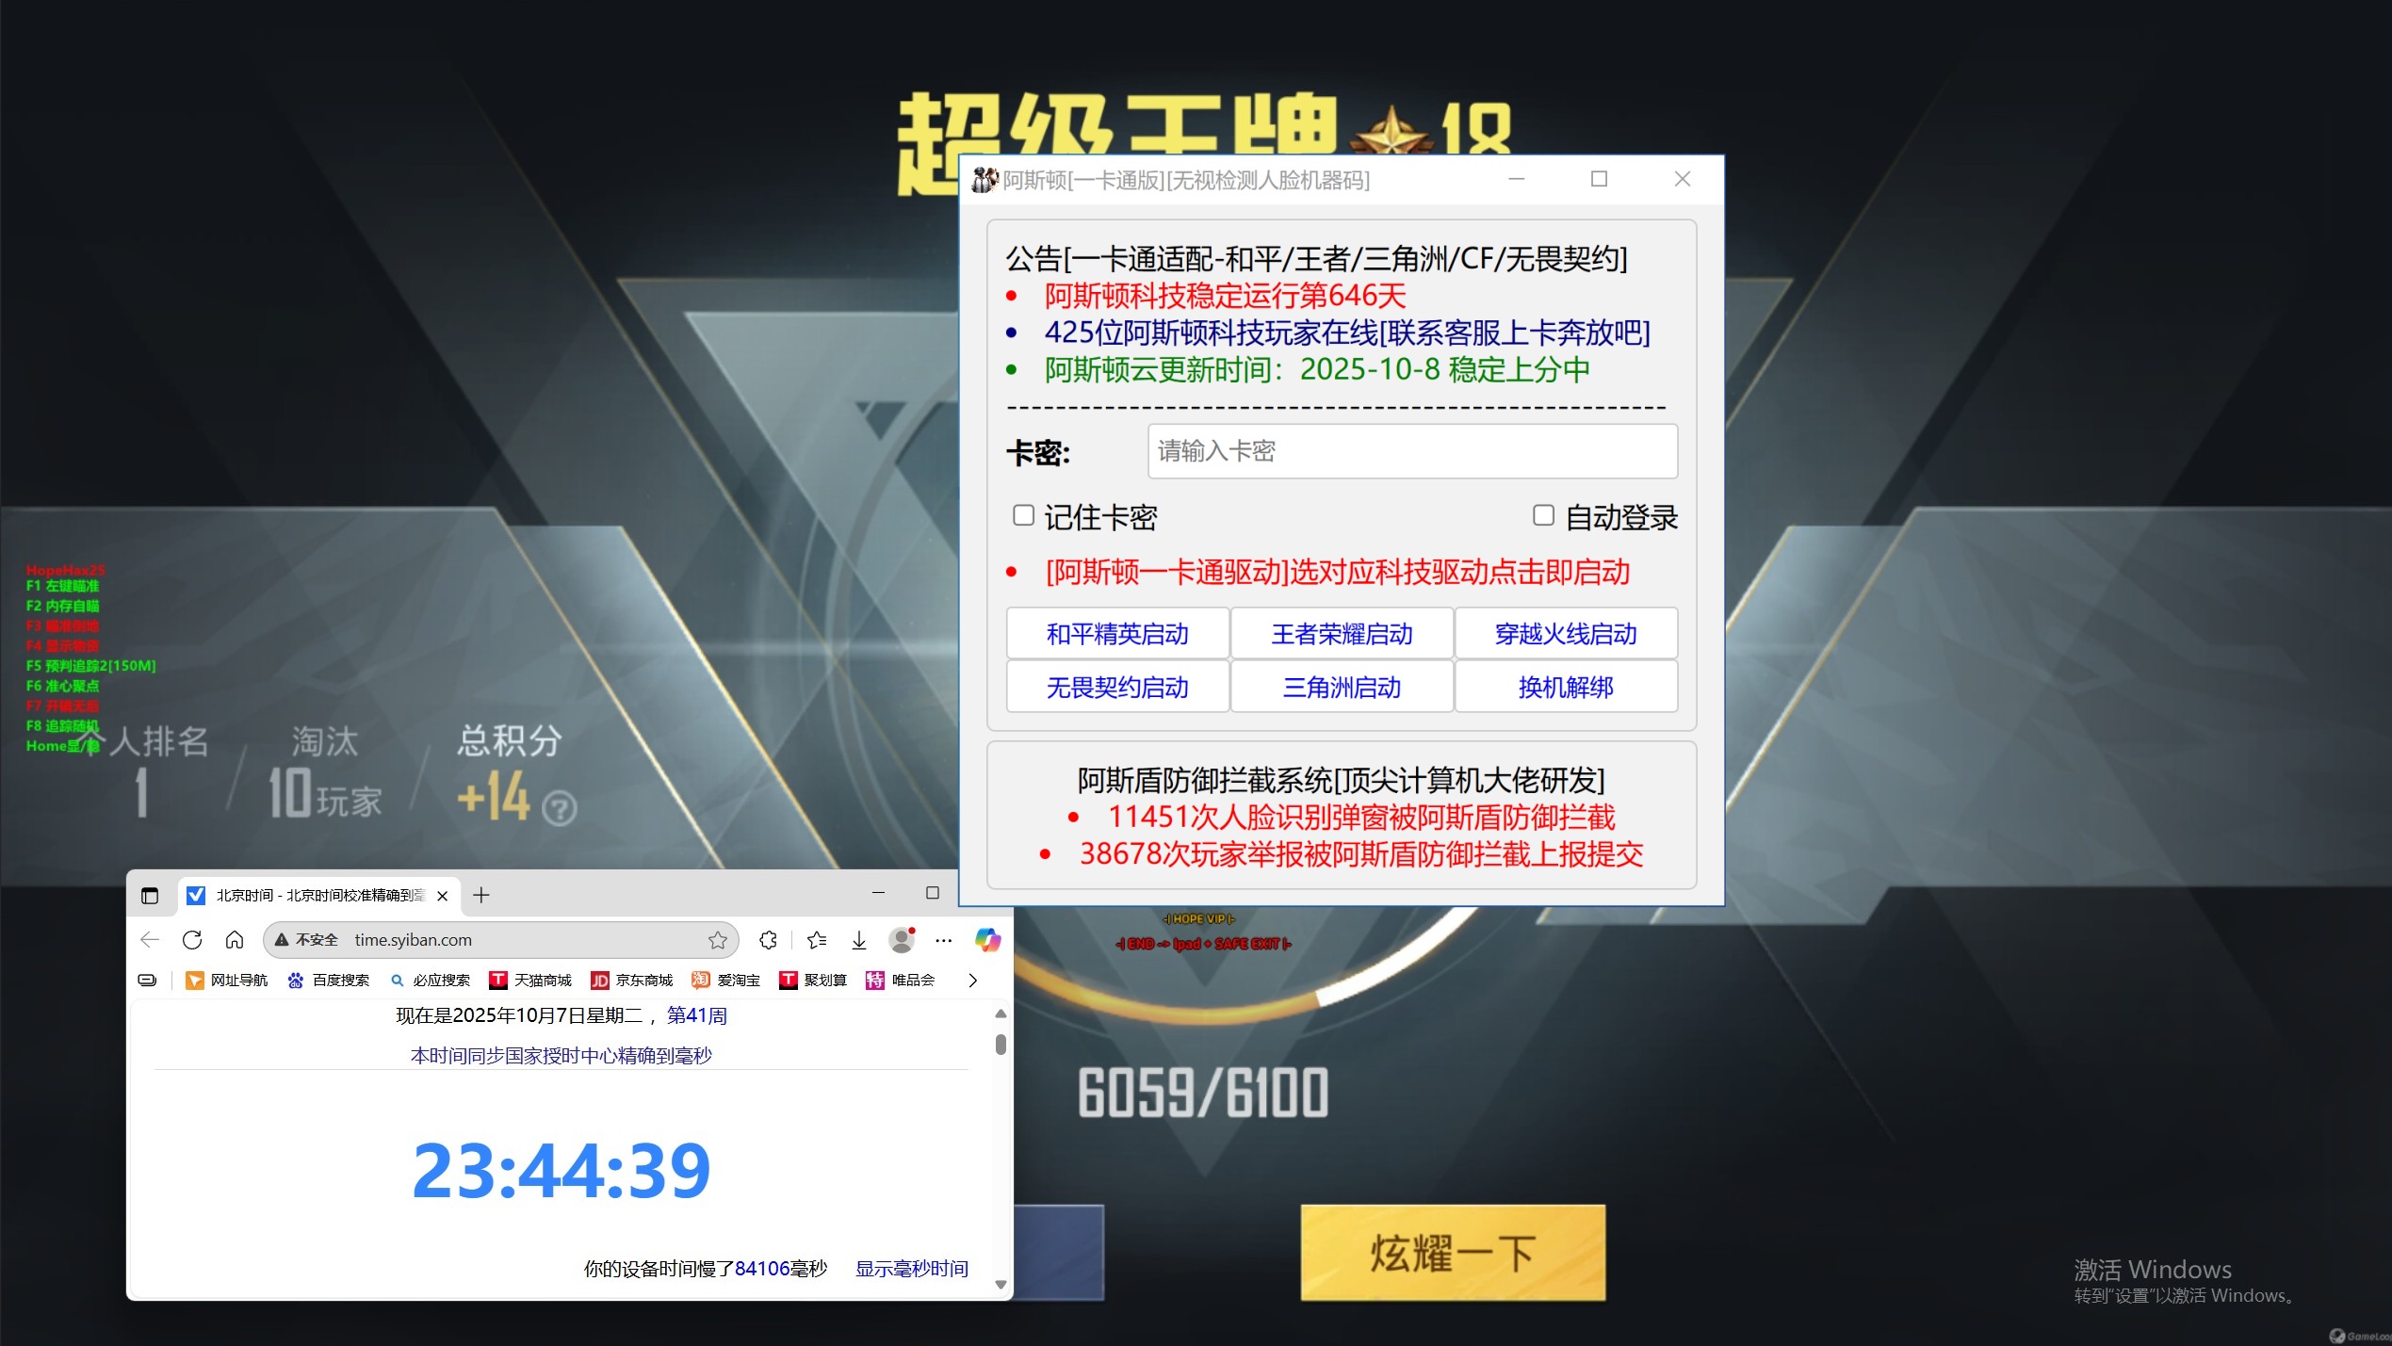Click the 显示毫秒时间 link
This screenshot has height=1346, width=2392.
point(911,1269)
